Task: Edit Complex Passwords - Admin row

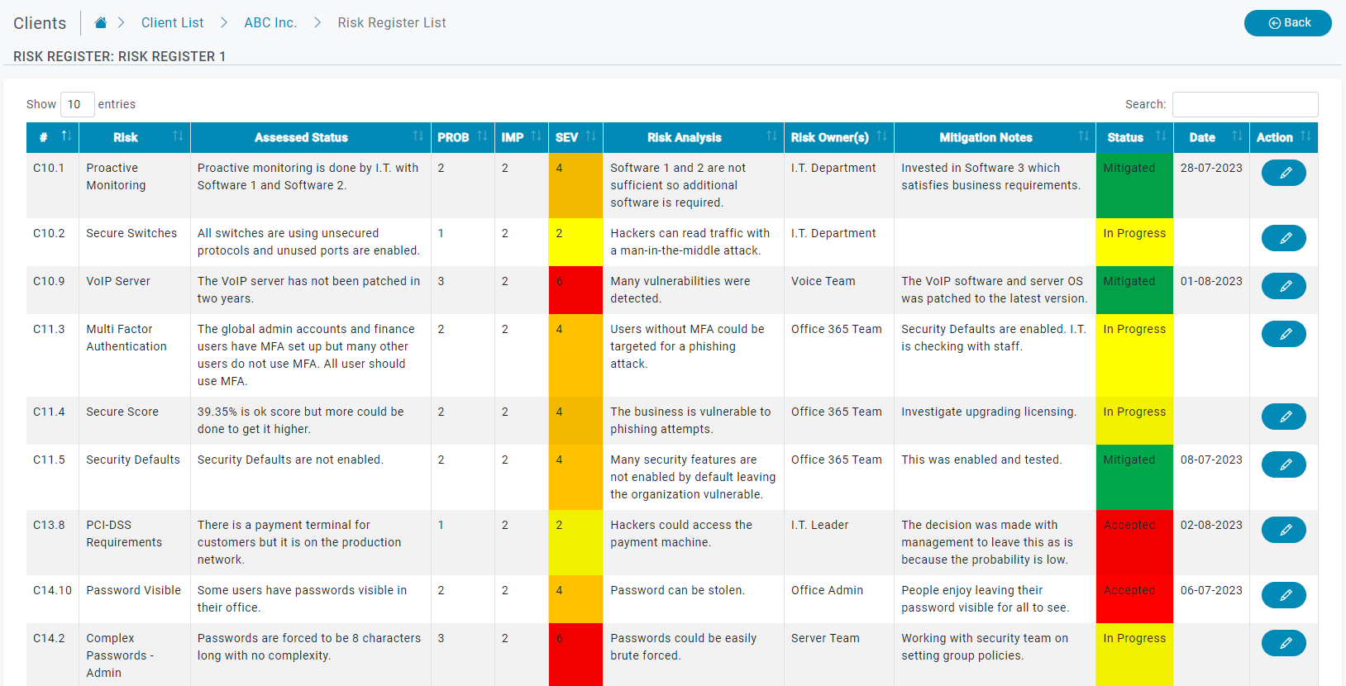Action: [x=1283, y=643]
